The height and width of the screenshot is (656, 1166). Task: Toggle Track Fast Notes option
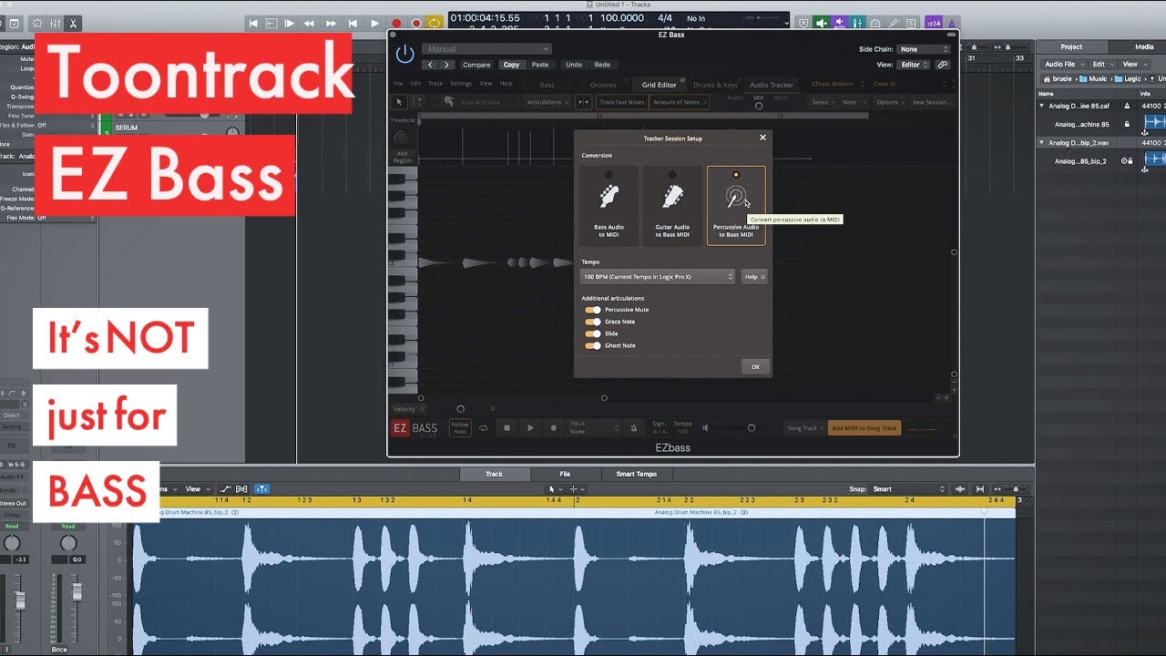(x=622, y=102)
